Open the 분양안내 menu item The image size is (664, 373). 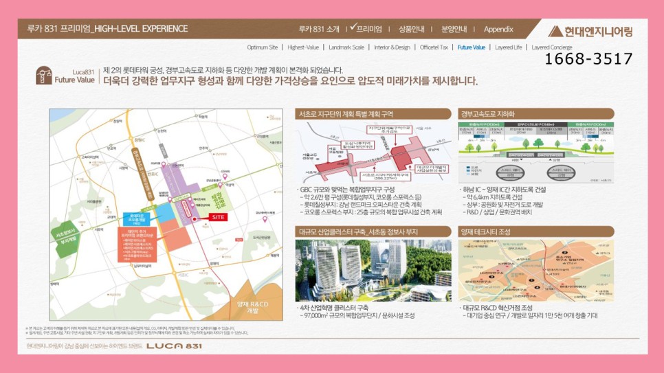(454, 30)
